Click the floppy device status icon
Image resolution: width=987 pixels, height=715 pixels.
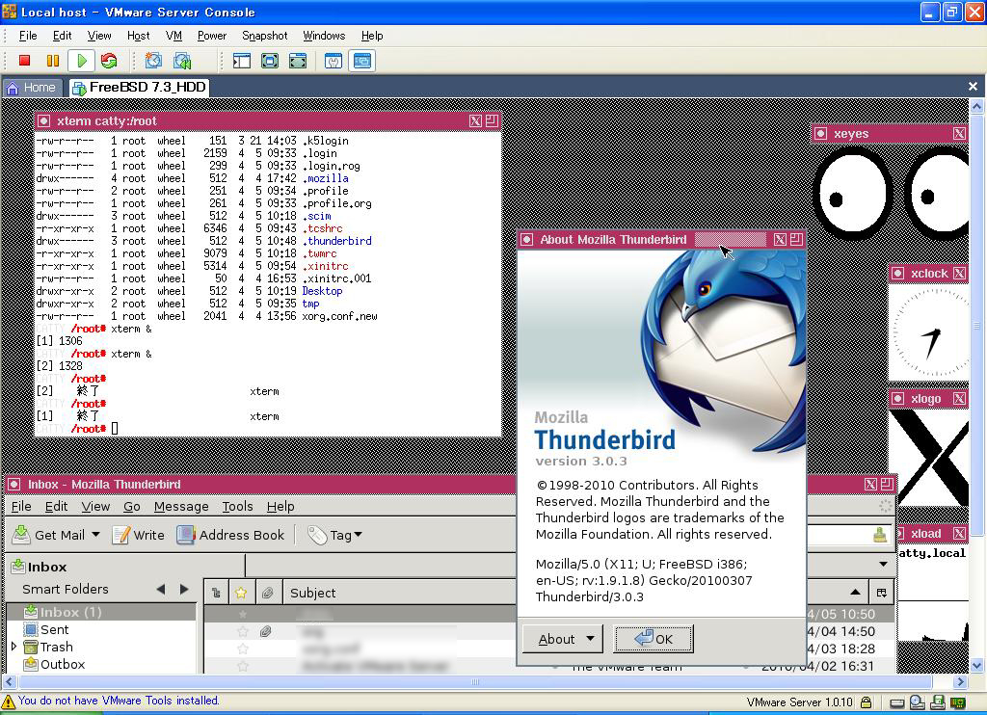[938, 702]
